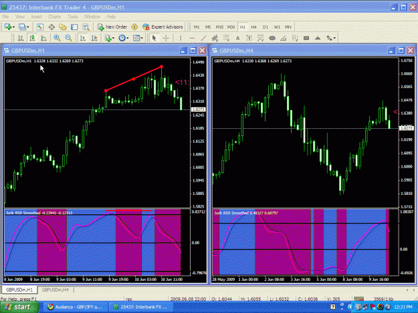This screenshot has width=418, height=313.
Task: Open the Tools menu
Action: click(x=72, y=17)
